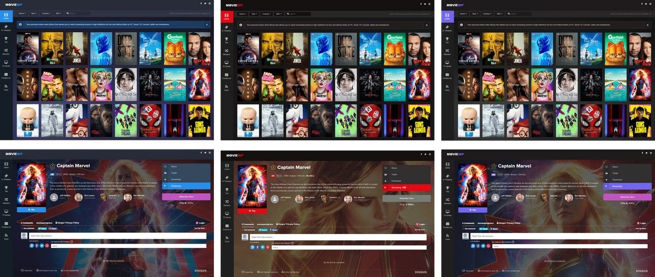Viewport: 655px width, 277px height.
Task: Open Contact us icon on purple Captain Marvel page
Action: [447, 224]
